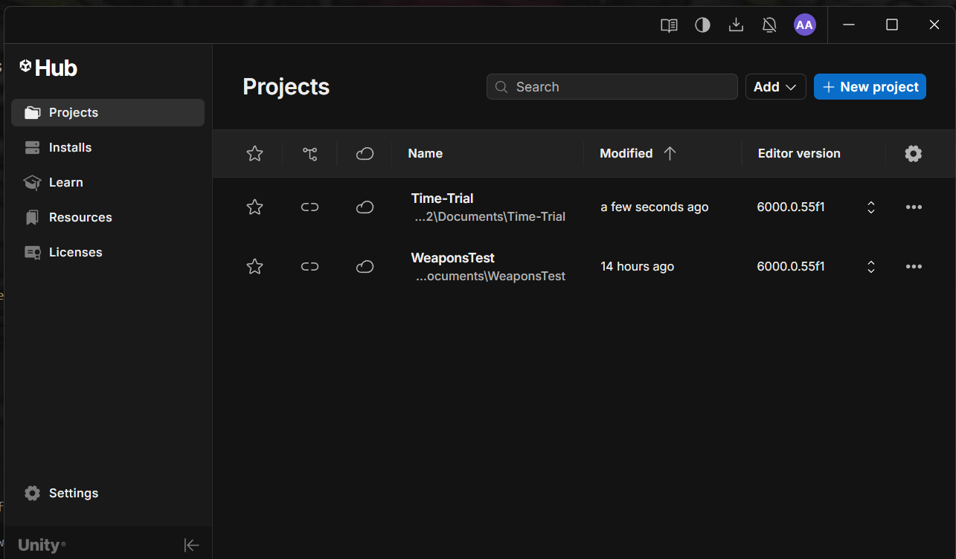Open the downloads icon in title bar
The height and width of the screenshot is (559, 956).
pos(736,25)
